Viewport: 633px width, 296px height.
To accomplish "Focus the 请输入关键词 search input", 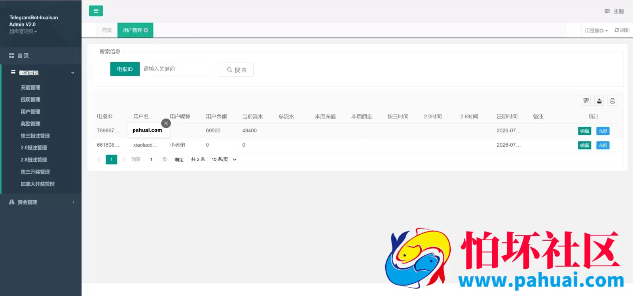I will 174,69.
